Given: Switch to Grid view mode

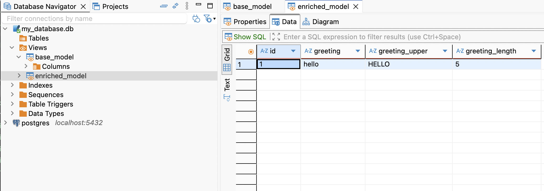Looking at the screenshot, I should [227, 60].
